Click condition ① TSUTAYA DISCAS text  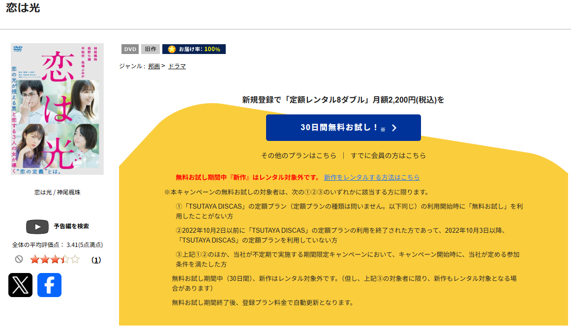pos(349,211)
